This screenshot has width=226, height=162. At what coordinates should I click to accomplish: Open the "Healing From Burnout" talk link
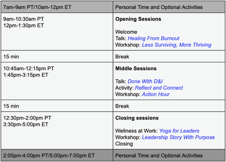click(x=153, y=38)
